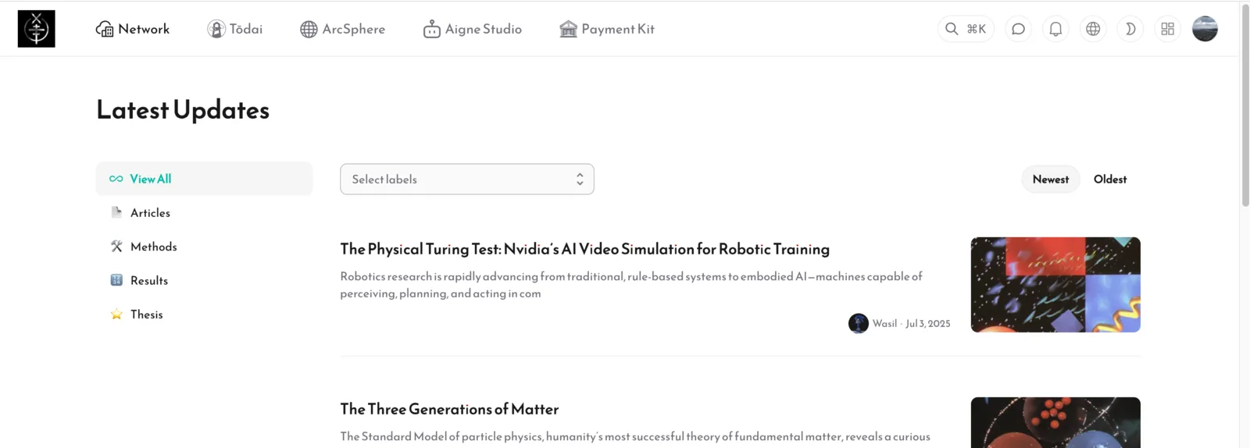Open the Aigne Studio menu item
This screenshot has height=448, width=1250.
[473, 29]
